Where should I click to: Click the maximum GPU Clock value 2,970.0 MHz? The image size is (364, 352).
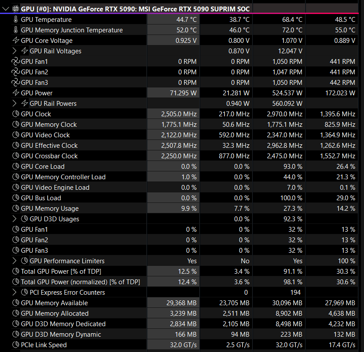[284, 114]
